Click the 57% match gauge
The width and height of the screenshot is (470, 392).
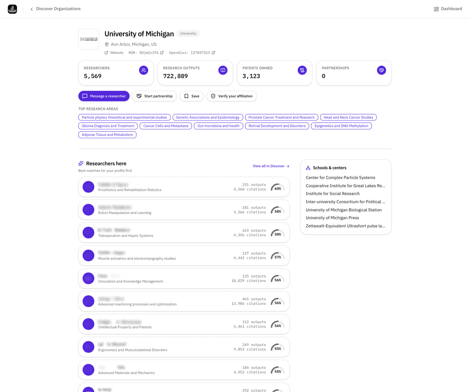[x=278, y=256]
